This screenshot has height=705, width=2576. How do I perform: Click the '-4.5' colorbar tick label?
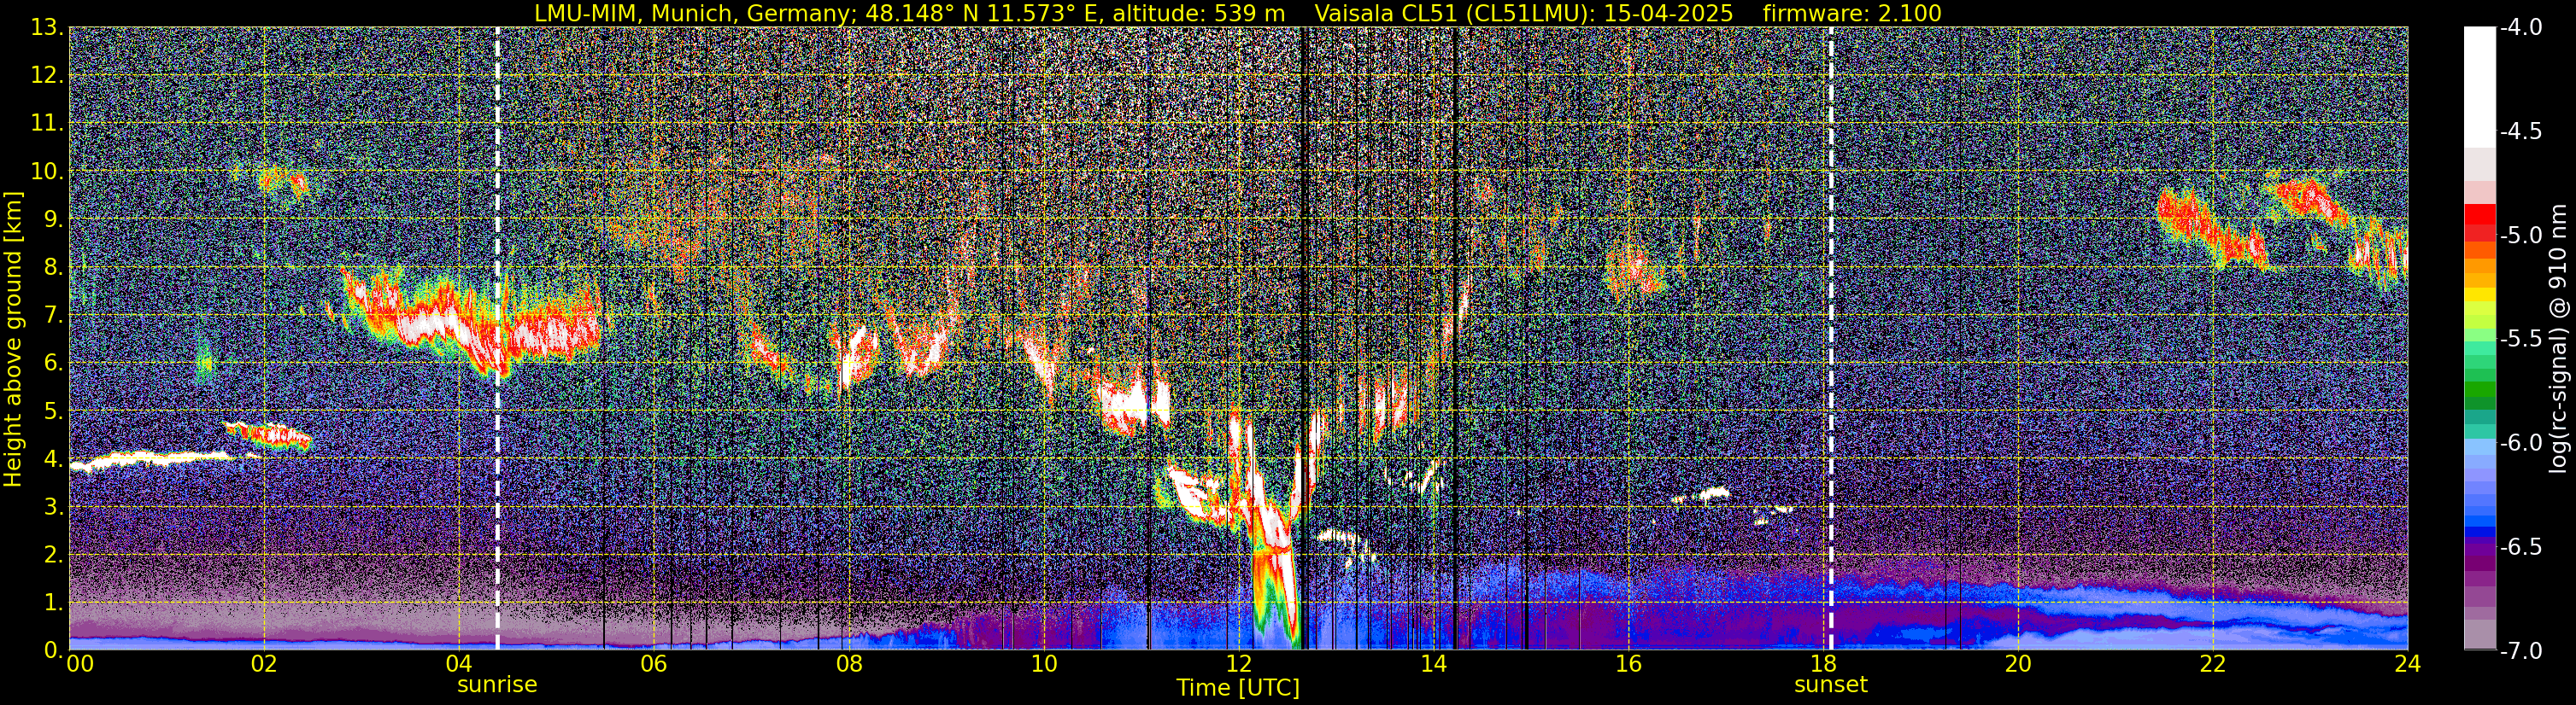coord(2521,131)
